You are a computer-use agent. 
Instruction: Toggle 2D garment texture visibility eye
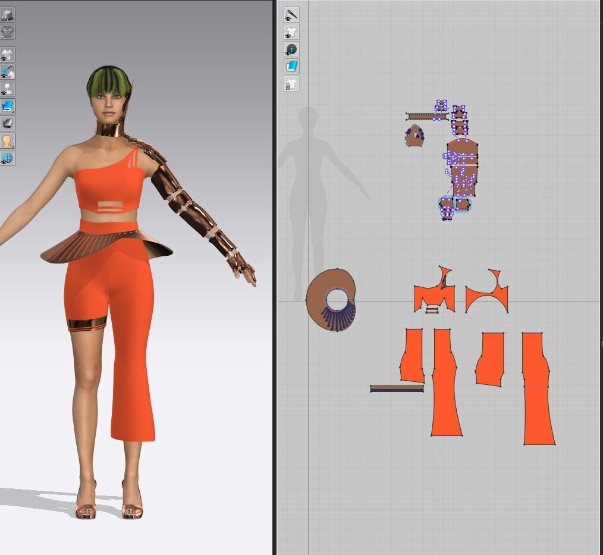(291, 32)
